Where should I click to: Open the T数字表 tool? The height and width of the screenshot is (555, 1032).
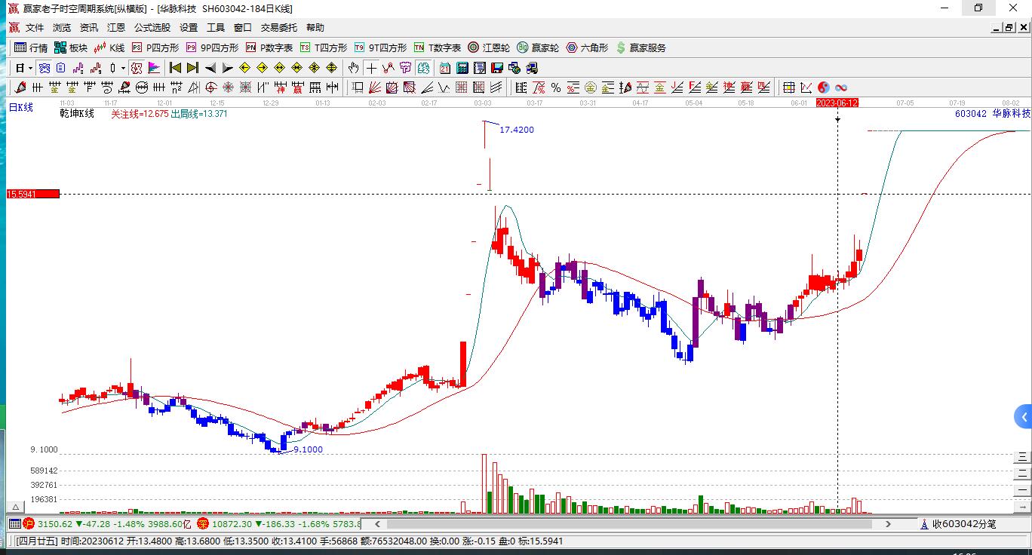click(438, 48)
